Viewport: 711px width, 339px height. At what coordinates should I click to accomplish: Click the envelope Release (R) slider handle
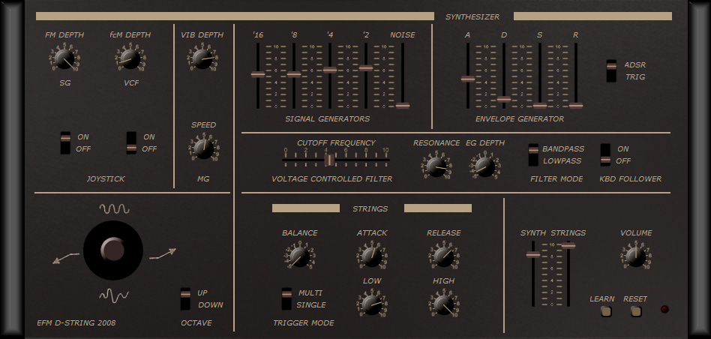576,106
